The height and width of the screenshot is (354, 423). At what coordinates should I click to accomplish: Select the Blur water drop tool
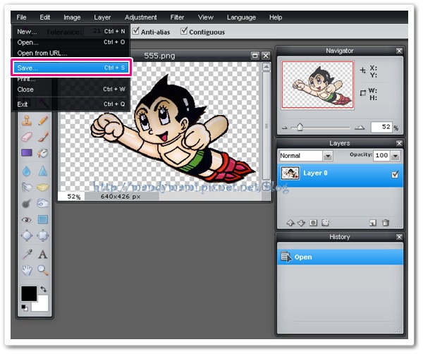[x=27, y=171]
